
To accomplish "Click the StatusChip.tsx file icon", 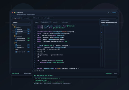I will pyautogui.click(x=16, y=38).
